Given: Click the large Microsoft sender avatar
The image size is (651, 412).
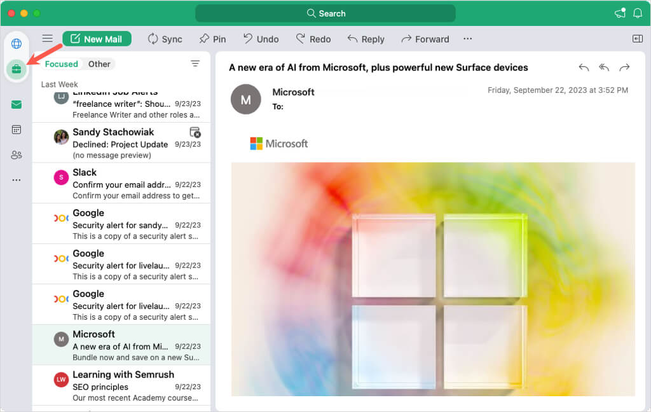Looking at the screenshot, I should click(x=246, y=99).
